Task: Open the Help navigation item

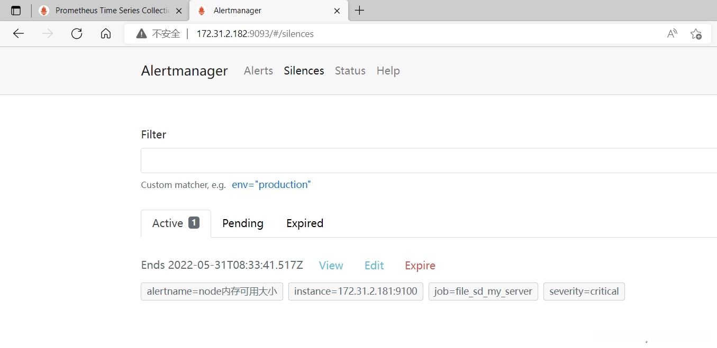Action: (388, 71)
